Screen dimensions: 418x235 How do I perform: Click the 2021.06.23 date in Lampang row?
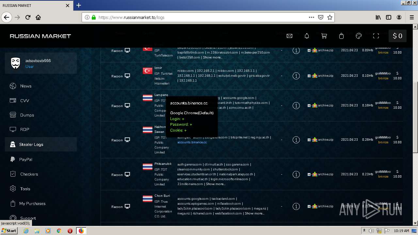click(x=349, y=105)
